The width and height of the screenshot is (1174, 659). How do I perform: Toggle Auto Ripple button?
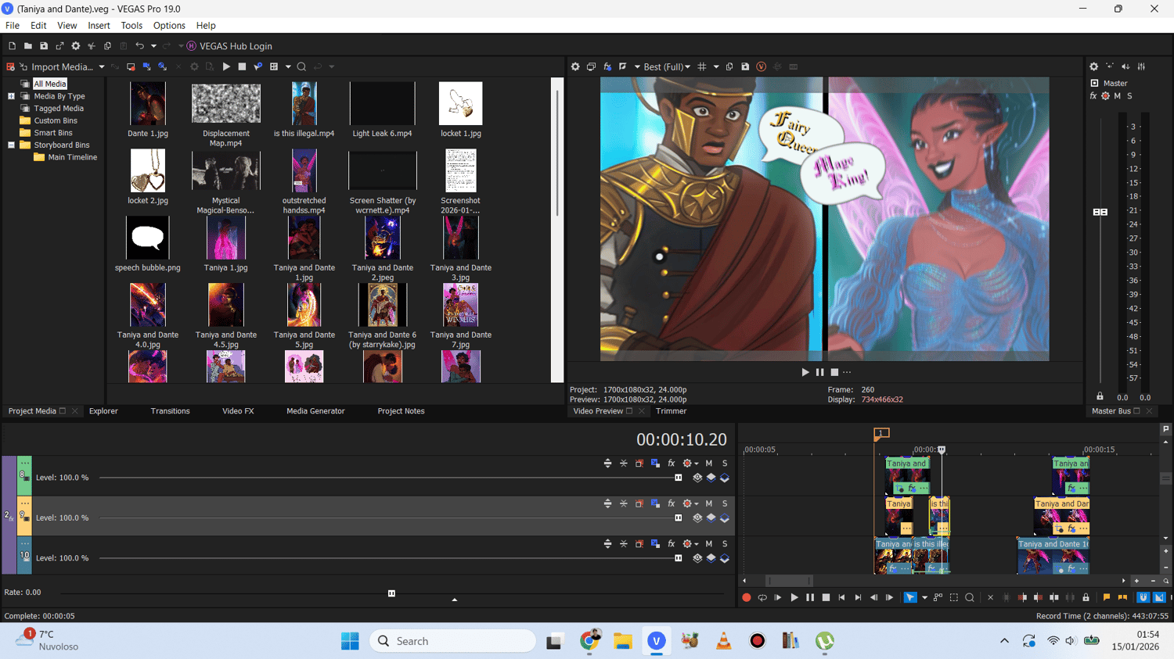(x=1159, y=598)
